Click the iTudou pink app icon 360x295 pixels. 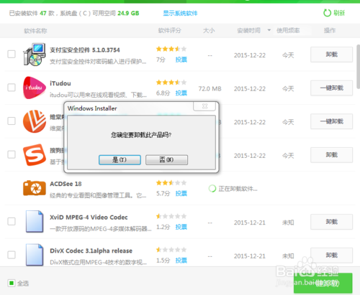[x=35, y=88]
